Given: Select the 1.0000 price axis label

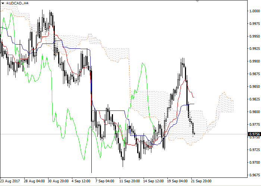Looking at the screenshot, I should [255, 11].
